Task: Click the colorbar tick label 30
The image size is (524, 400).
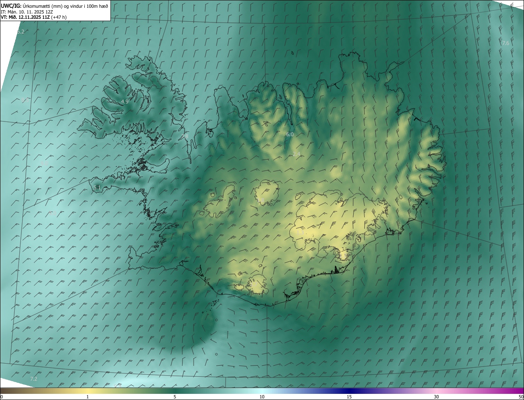Action: pos(436,397)
